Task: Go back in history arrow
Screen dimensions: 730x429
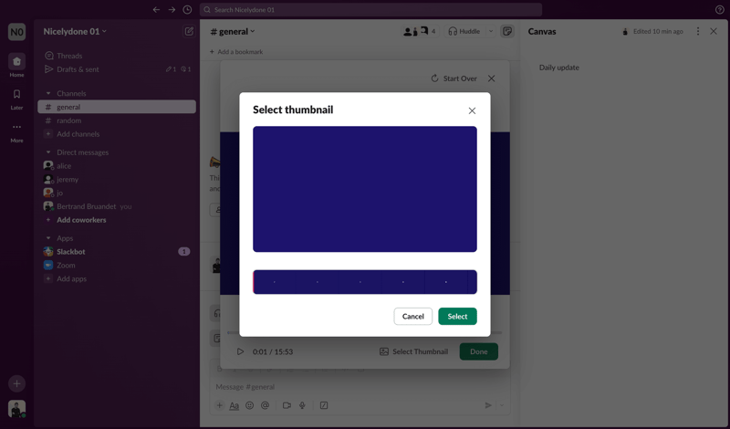Action: tap(156, 10)
